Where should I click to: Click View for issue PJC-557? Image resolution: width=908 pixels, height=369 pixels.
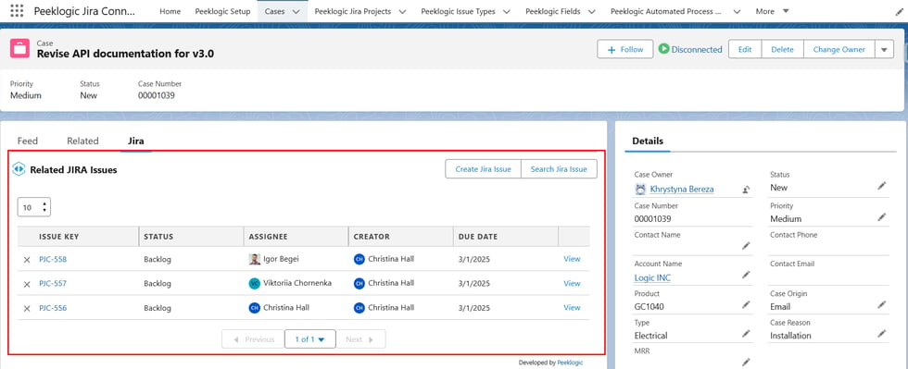click(x=573, y=283)
